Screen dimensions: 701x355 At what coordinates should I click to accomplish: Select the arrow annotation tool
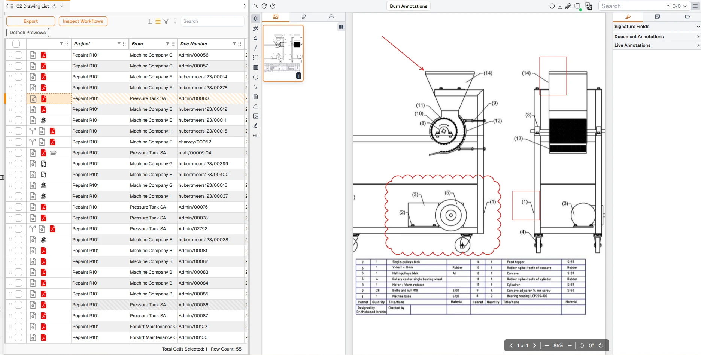coord(255,87)
